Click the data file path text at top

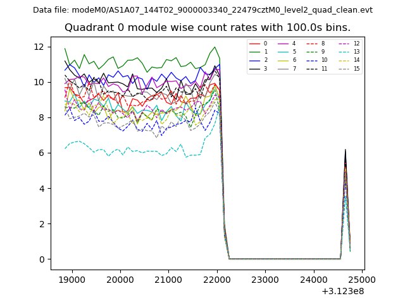(202, 10)
